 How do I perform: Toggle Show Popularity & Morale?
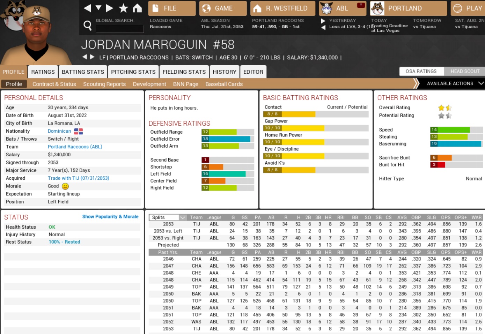(x=110, y=217)
